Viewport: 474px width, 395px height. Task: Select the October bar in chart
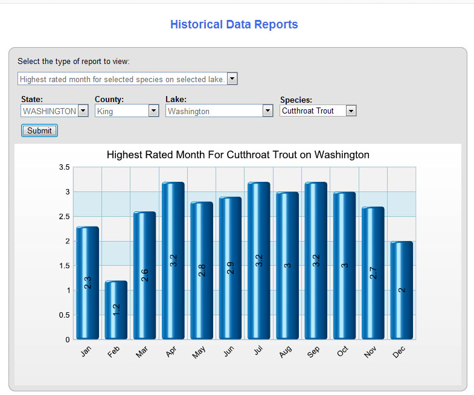point(344,266)
